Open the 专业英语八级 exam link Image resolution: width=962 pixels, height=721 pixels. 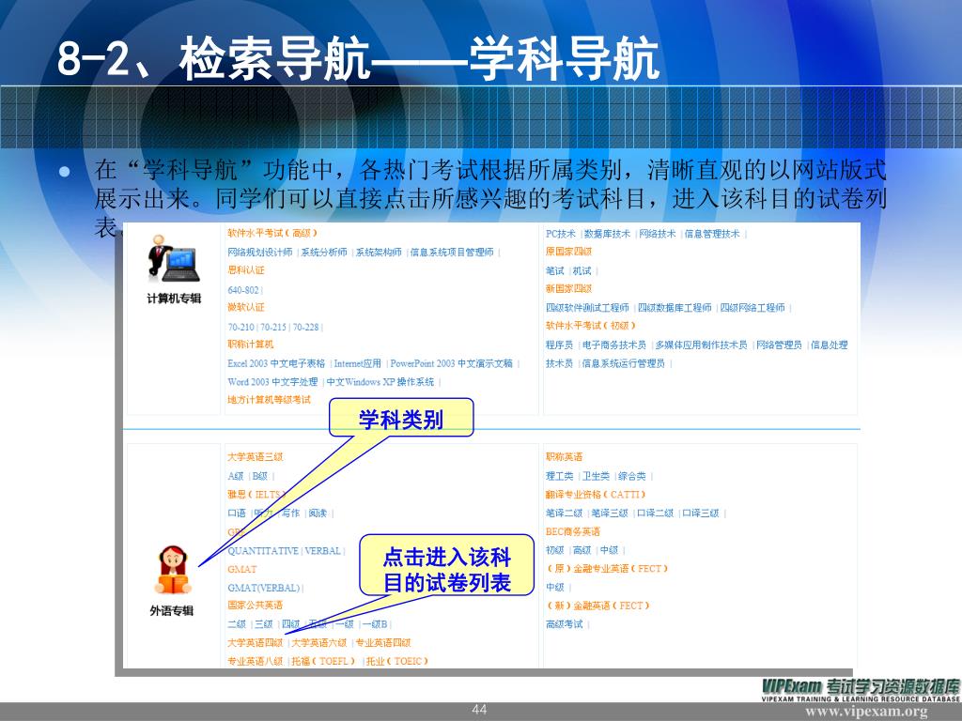(255, 661)
